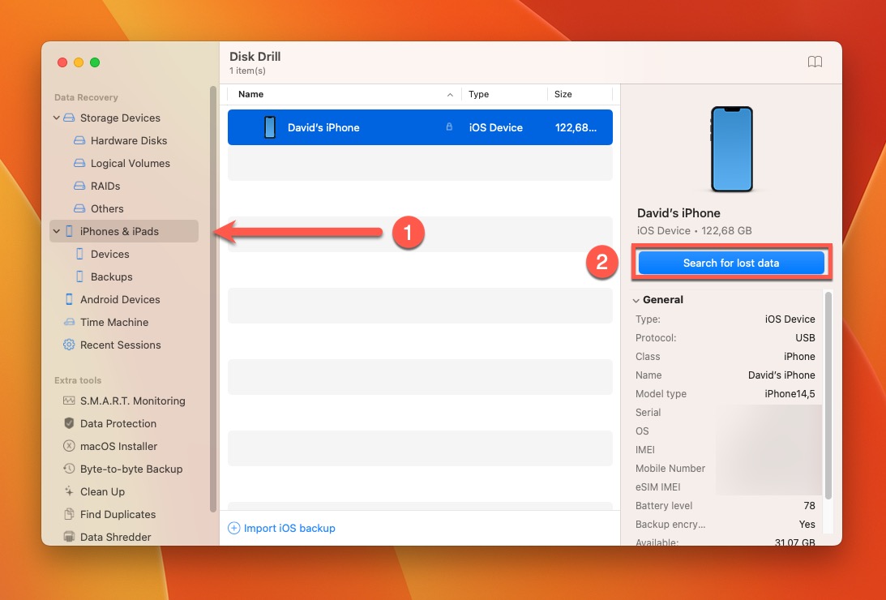Launch Byte-to-byte Backup tool

(x=131, y=469)
